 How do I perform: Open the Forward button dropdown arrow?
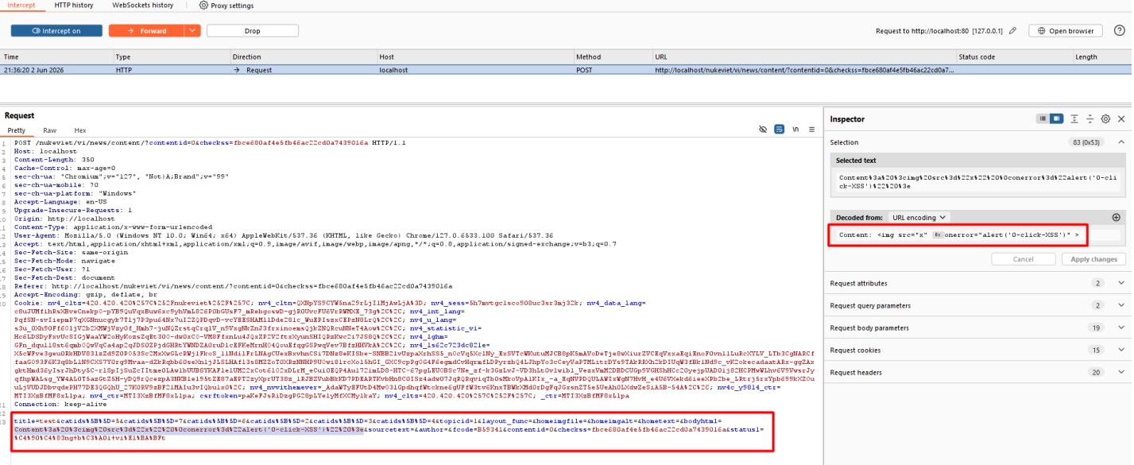[192, 31]
